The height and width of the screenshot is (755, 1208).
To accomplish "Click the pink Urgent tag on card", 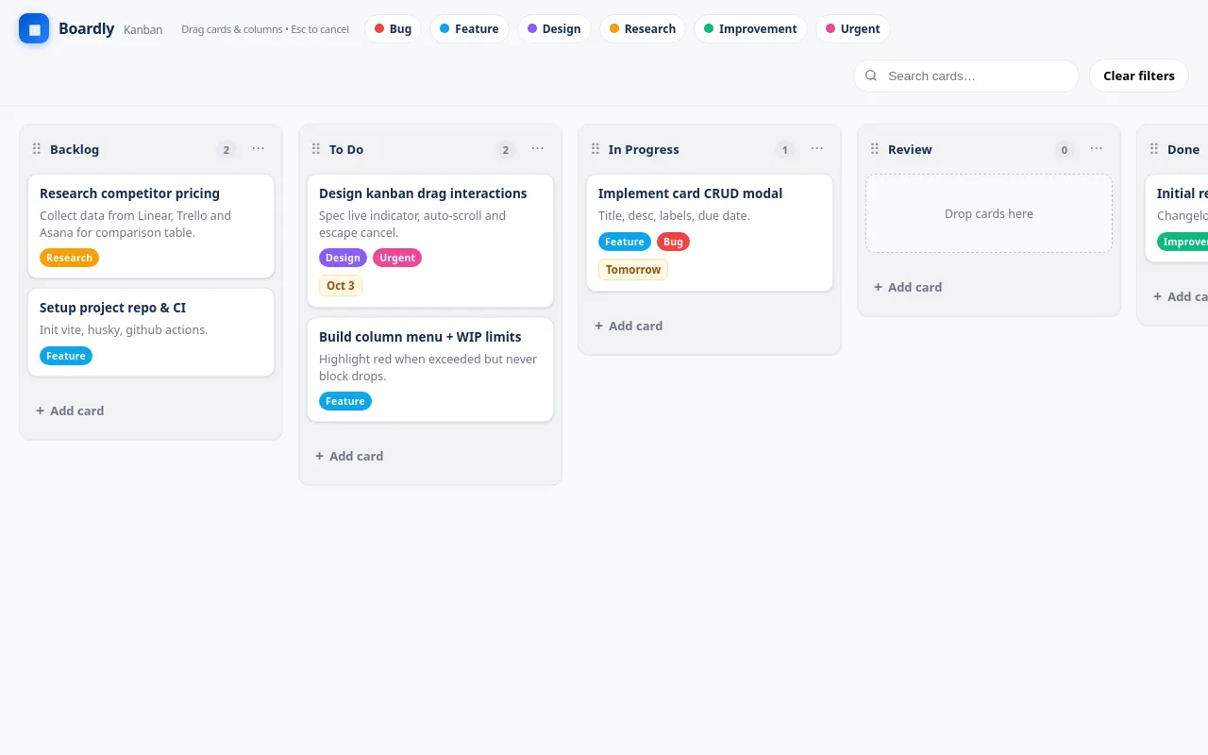I will [x=397, y=258].
